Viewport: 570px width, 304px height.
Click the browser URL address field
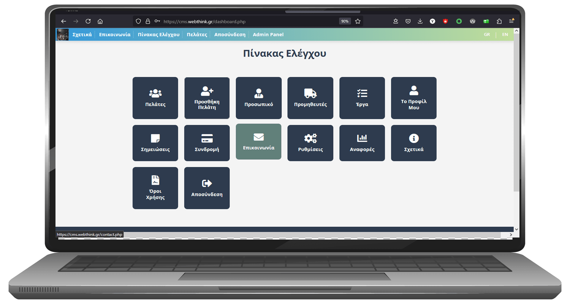[x=247, y=22]
